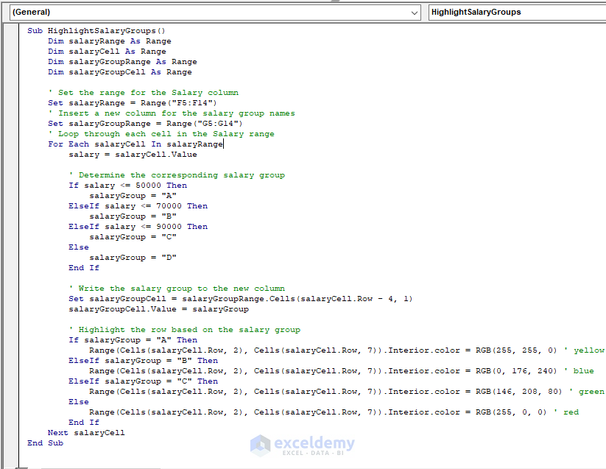Click comment 'Determine the corresponding salary group'
Viewport: 606px width, 469px height.
coord(177,175)
